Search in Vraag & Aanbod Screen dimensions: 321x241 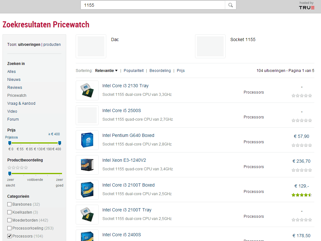coord(21,103)
